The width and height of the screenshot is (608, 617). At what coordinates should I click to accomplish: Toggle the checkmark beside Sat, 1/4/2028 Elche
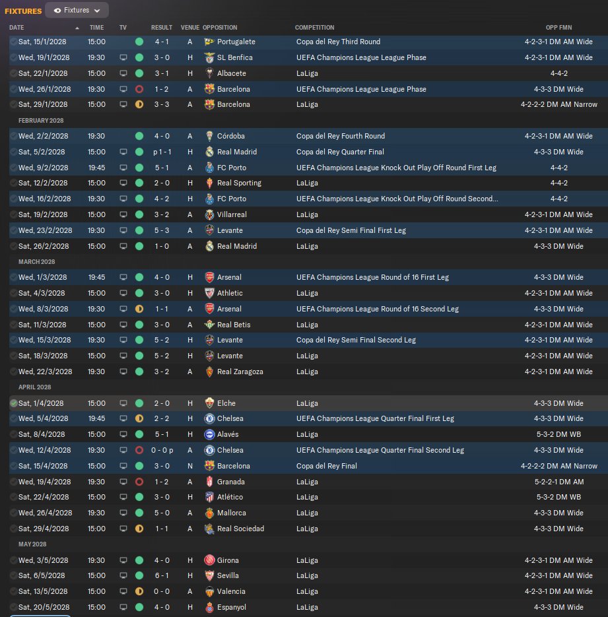[13, 403]
